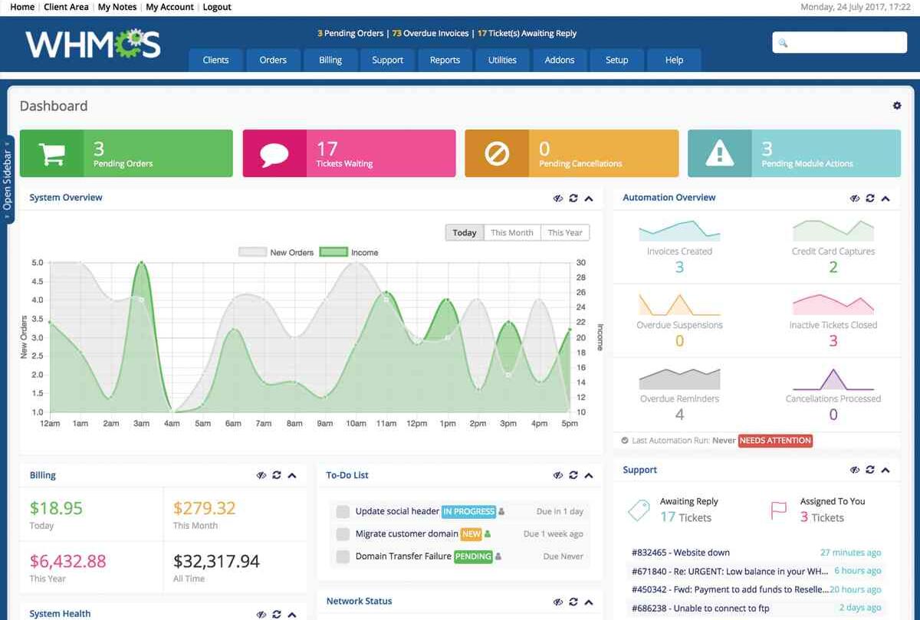Hide the Billing widget with eye icon
The height and width of the screenshot is (620, 920).
pos(261,476)
